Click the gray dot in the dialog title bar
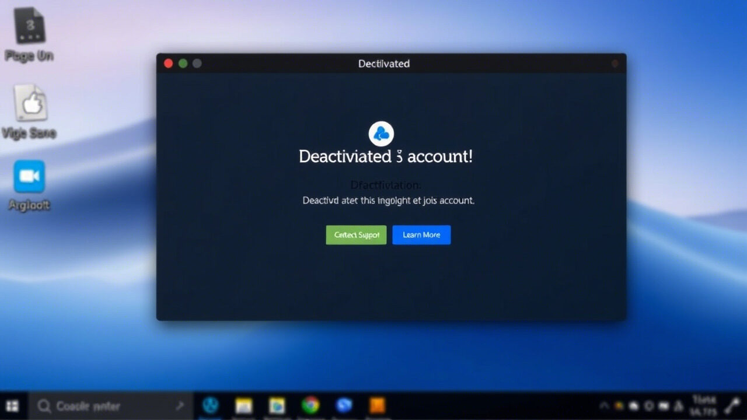Screen dimensions: 747x420 [x=197, y=64]
